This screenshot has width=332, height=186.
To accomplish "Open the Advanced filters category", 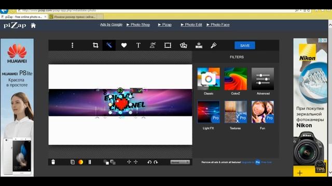I will 263,79.
